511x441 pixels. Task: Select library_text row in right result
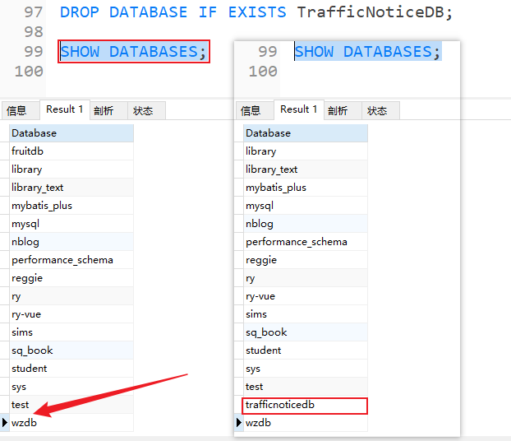306,169
